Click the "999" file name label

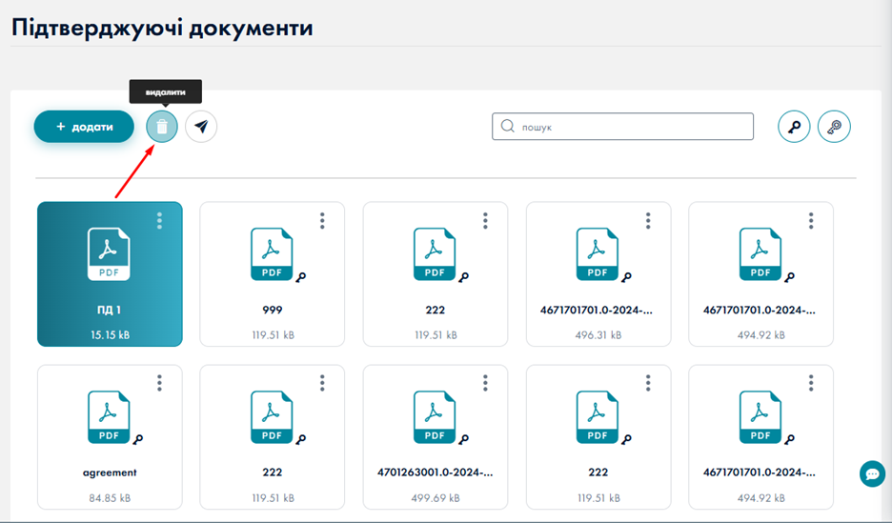pyautogui.click(x=273, y=311)
